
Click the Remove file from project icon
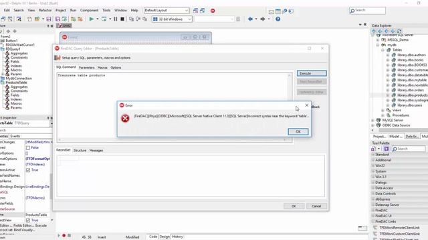coord(80,19)
